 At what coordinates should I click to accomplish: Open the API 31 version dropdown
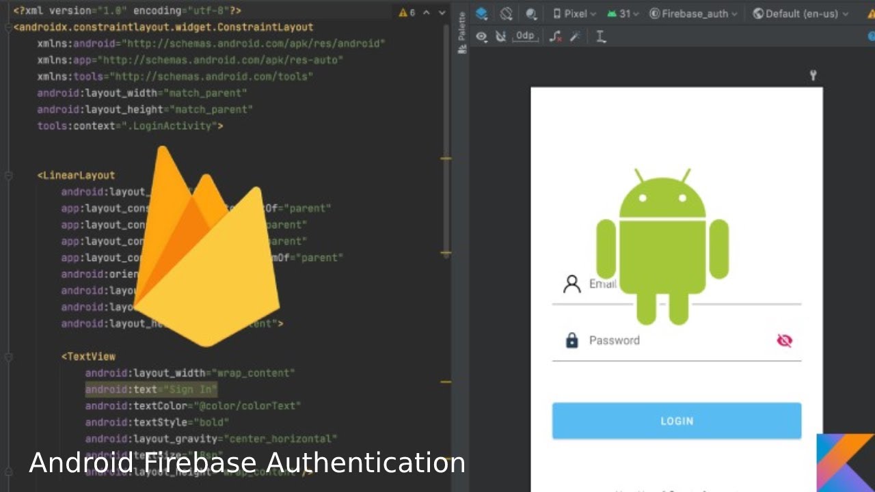623,14
